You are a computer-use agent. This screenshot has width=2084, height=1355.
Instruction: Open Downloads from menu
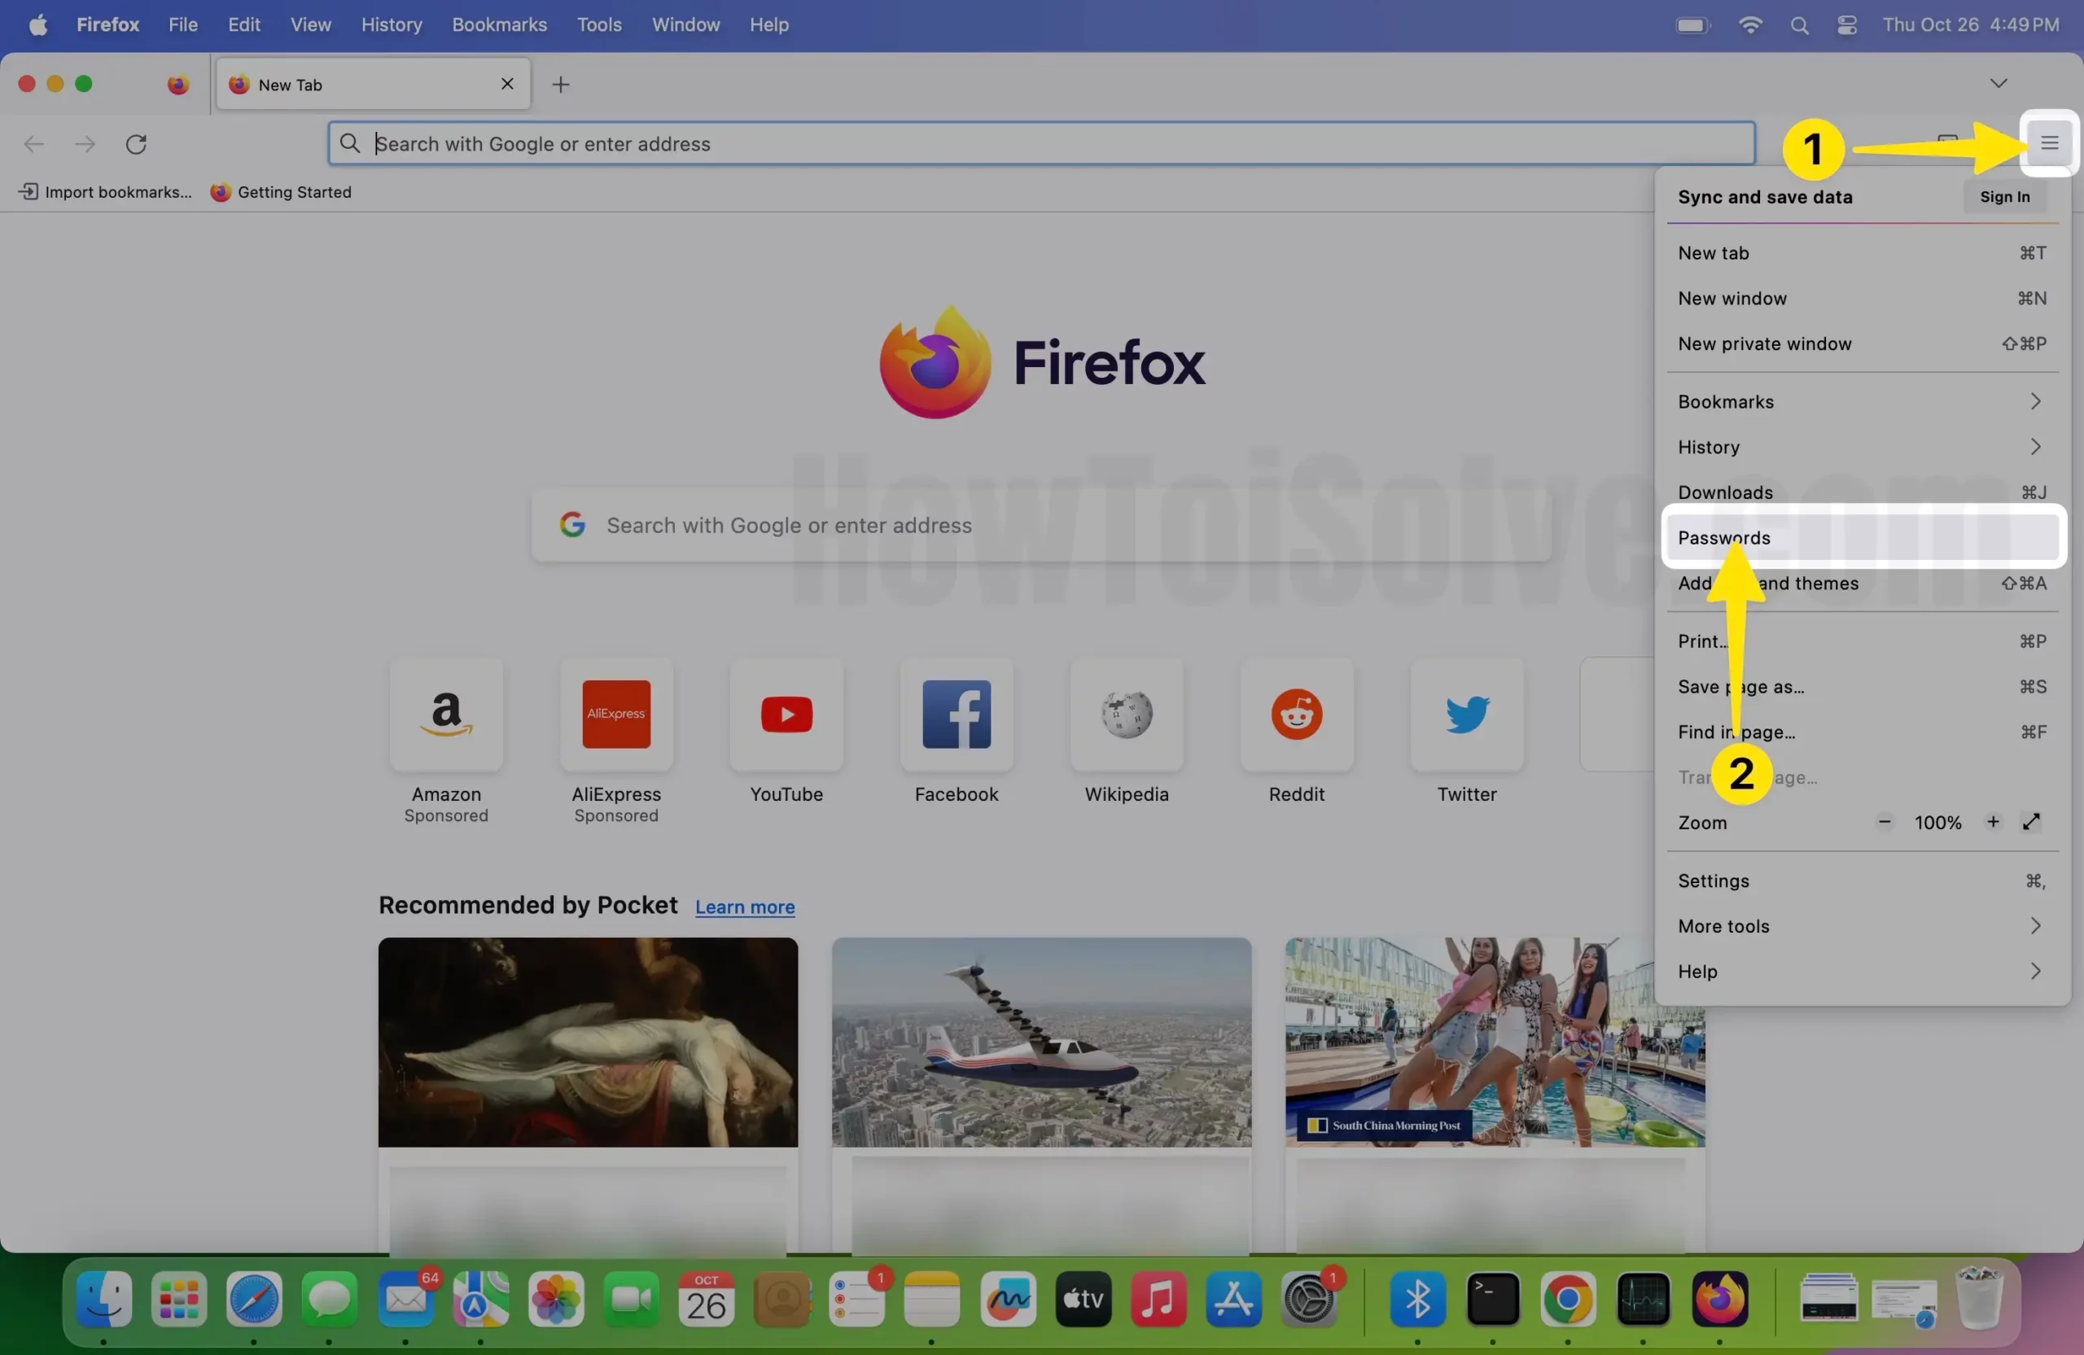pyautogui.click(x=1862, y=493)
